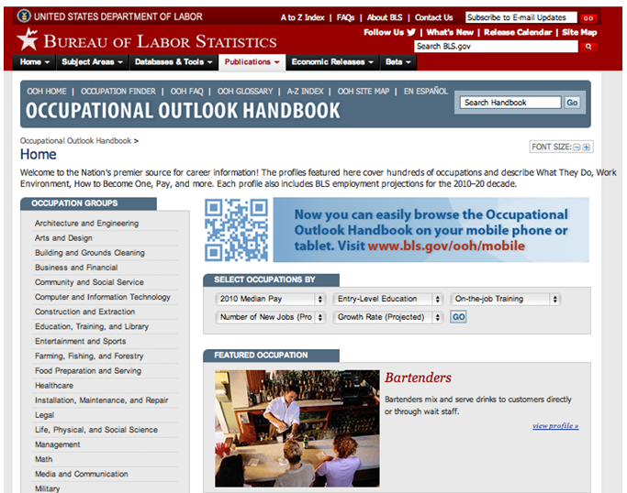Focus the Search BLS.gov field
This screenshot has width=627, height=493.
pos(496,47)
